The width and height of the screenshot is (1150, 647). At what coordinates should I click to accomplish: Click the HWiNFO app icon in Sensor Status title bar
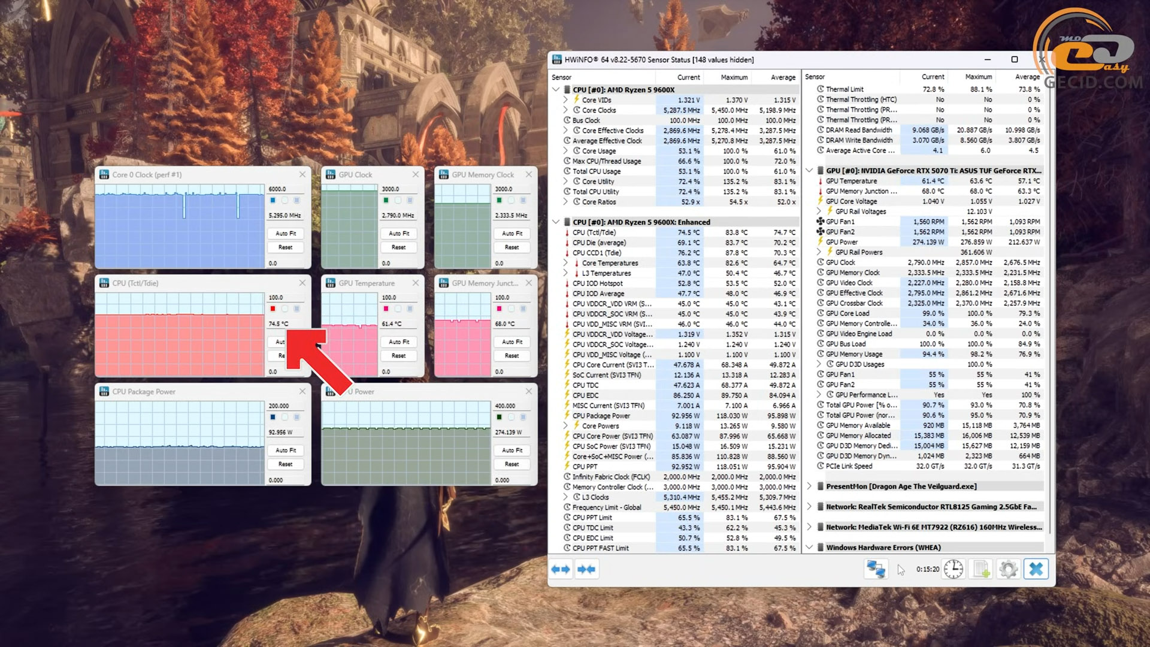point(557,59)
